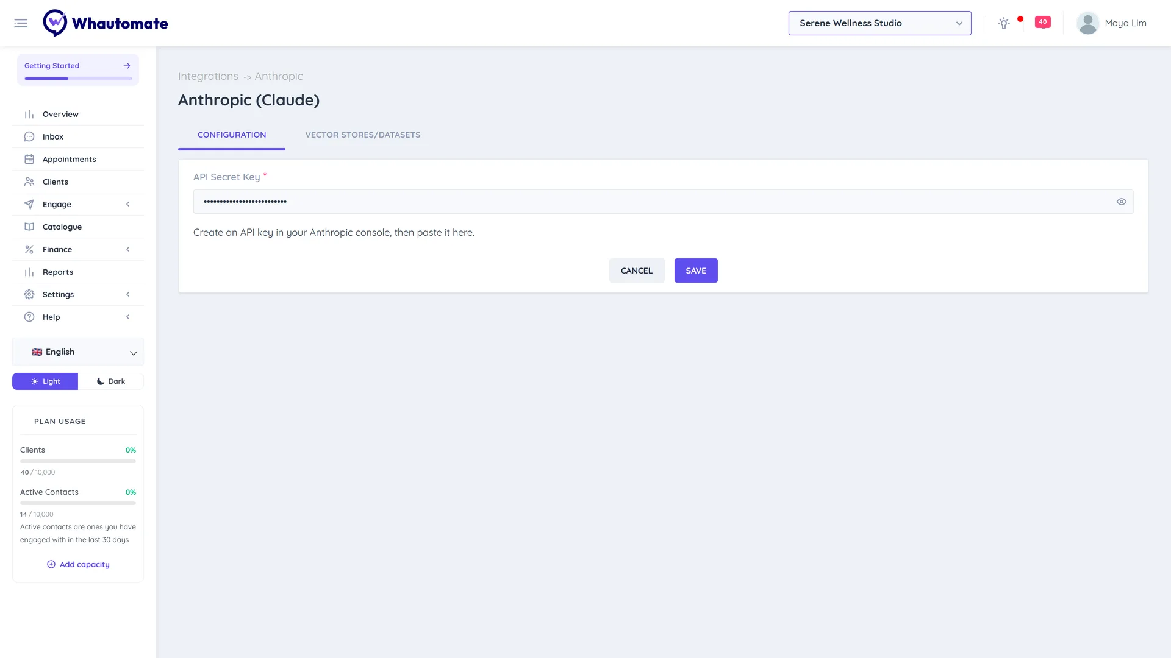Reveal API secret key with eye icon
The width and height of the screenshot is (1171, 658).
point(1121,202)
